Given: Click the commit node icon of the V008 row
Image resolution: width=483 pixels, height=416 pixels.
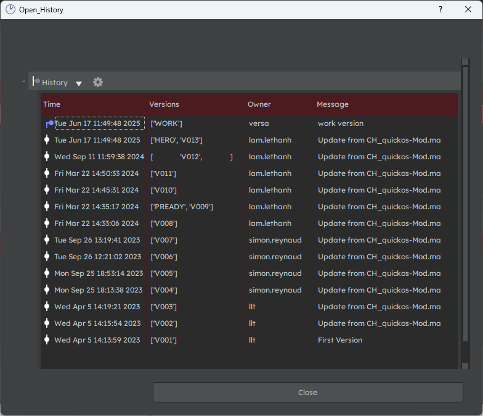Looking at the screenshot, I should click(47, 223).
